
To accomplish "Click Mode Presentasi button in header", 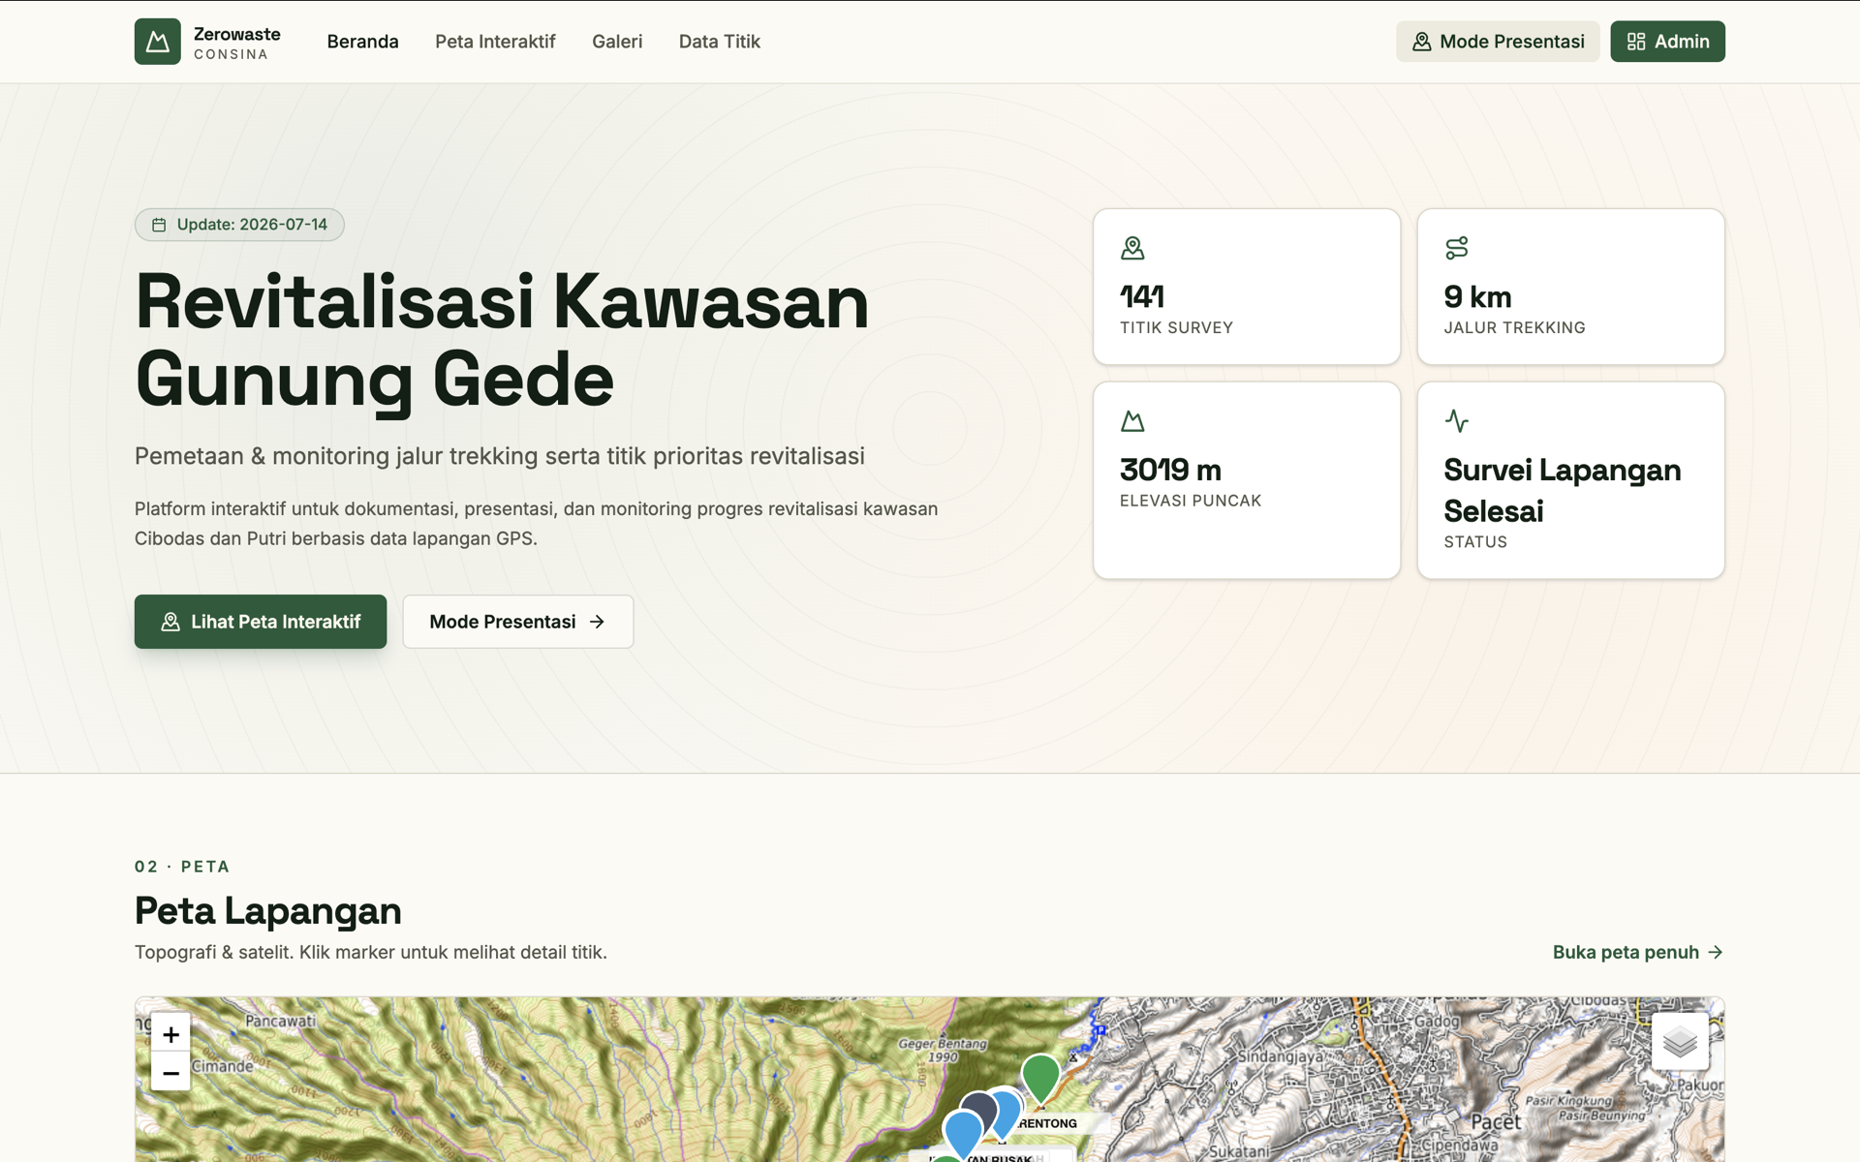I will [1498, 42].
